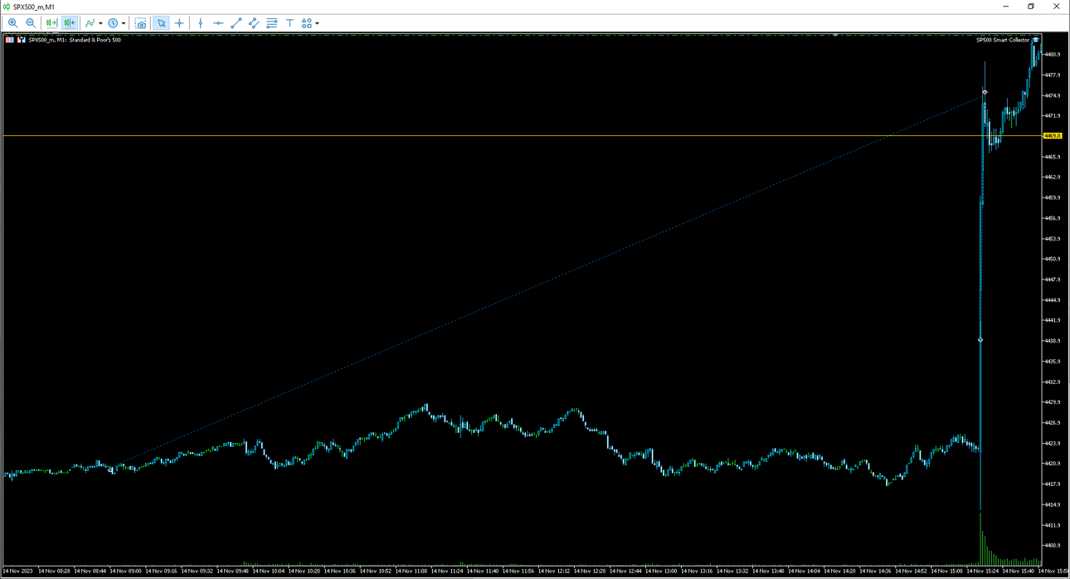The height and width of the screenshot is (579, 1070).
Task: Expand the indicators dropdown arrow
Action: tap(100, 23)
